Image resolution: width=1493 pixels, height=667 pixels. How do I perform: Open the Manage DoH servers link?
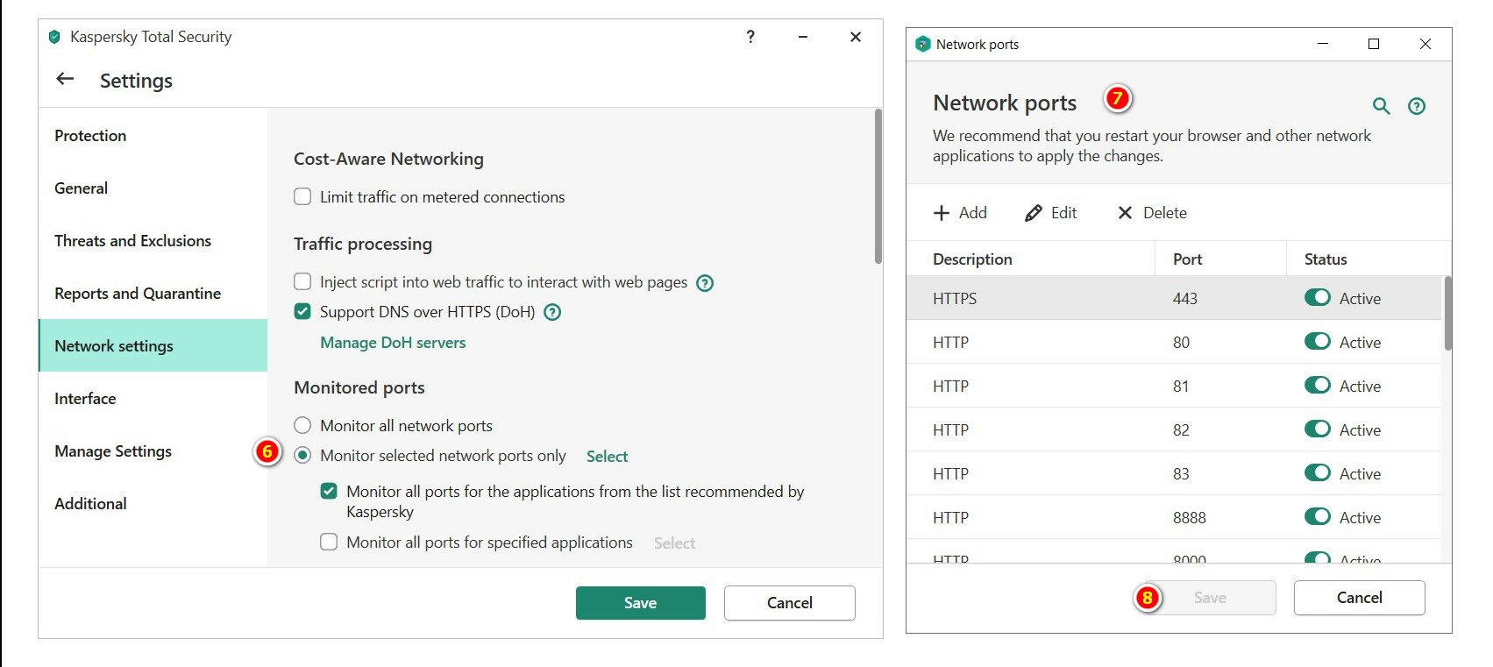pos(393,343)
